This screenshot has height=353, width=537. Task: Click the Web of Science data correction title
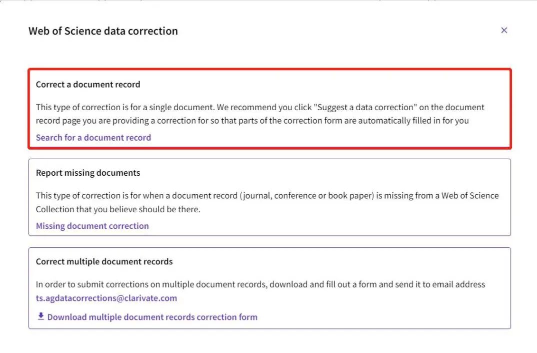point(103,31)
